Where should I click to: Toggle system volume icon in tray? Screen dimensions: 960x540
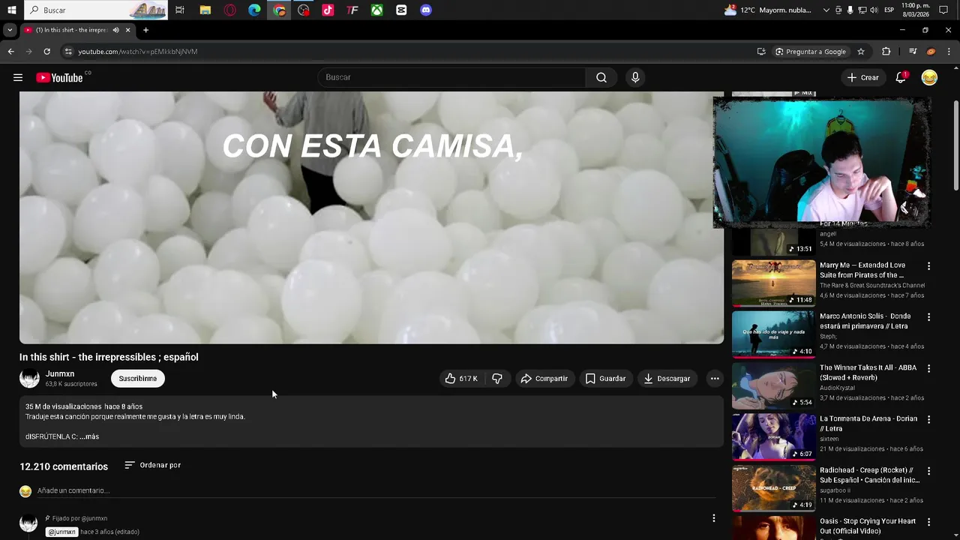point(874,10)
